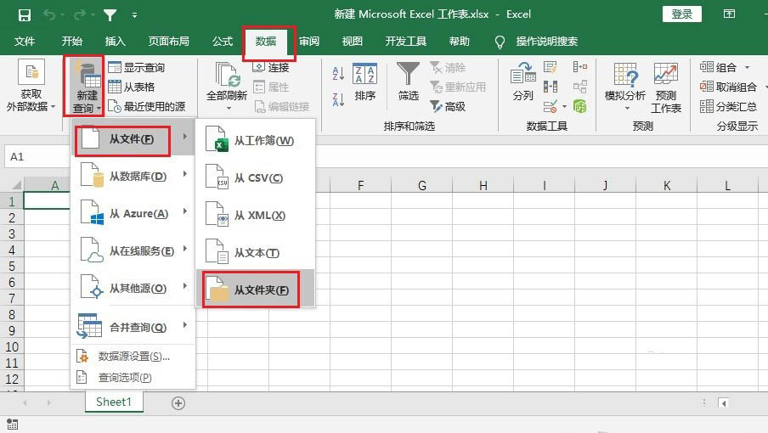This screenshot has width=768, height=433.
Task: Click the add new sheet plus icon
Action: coord(178,403)
